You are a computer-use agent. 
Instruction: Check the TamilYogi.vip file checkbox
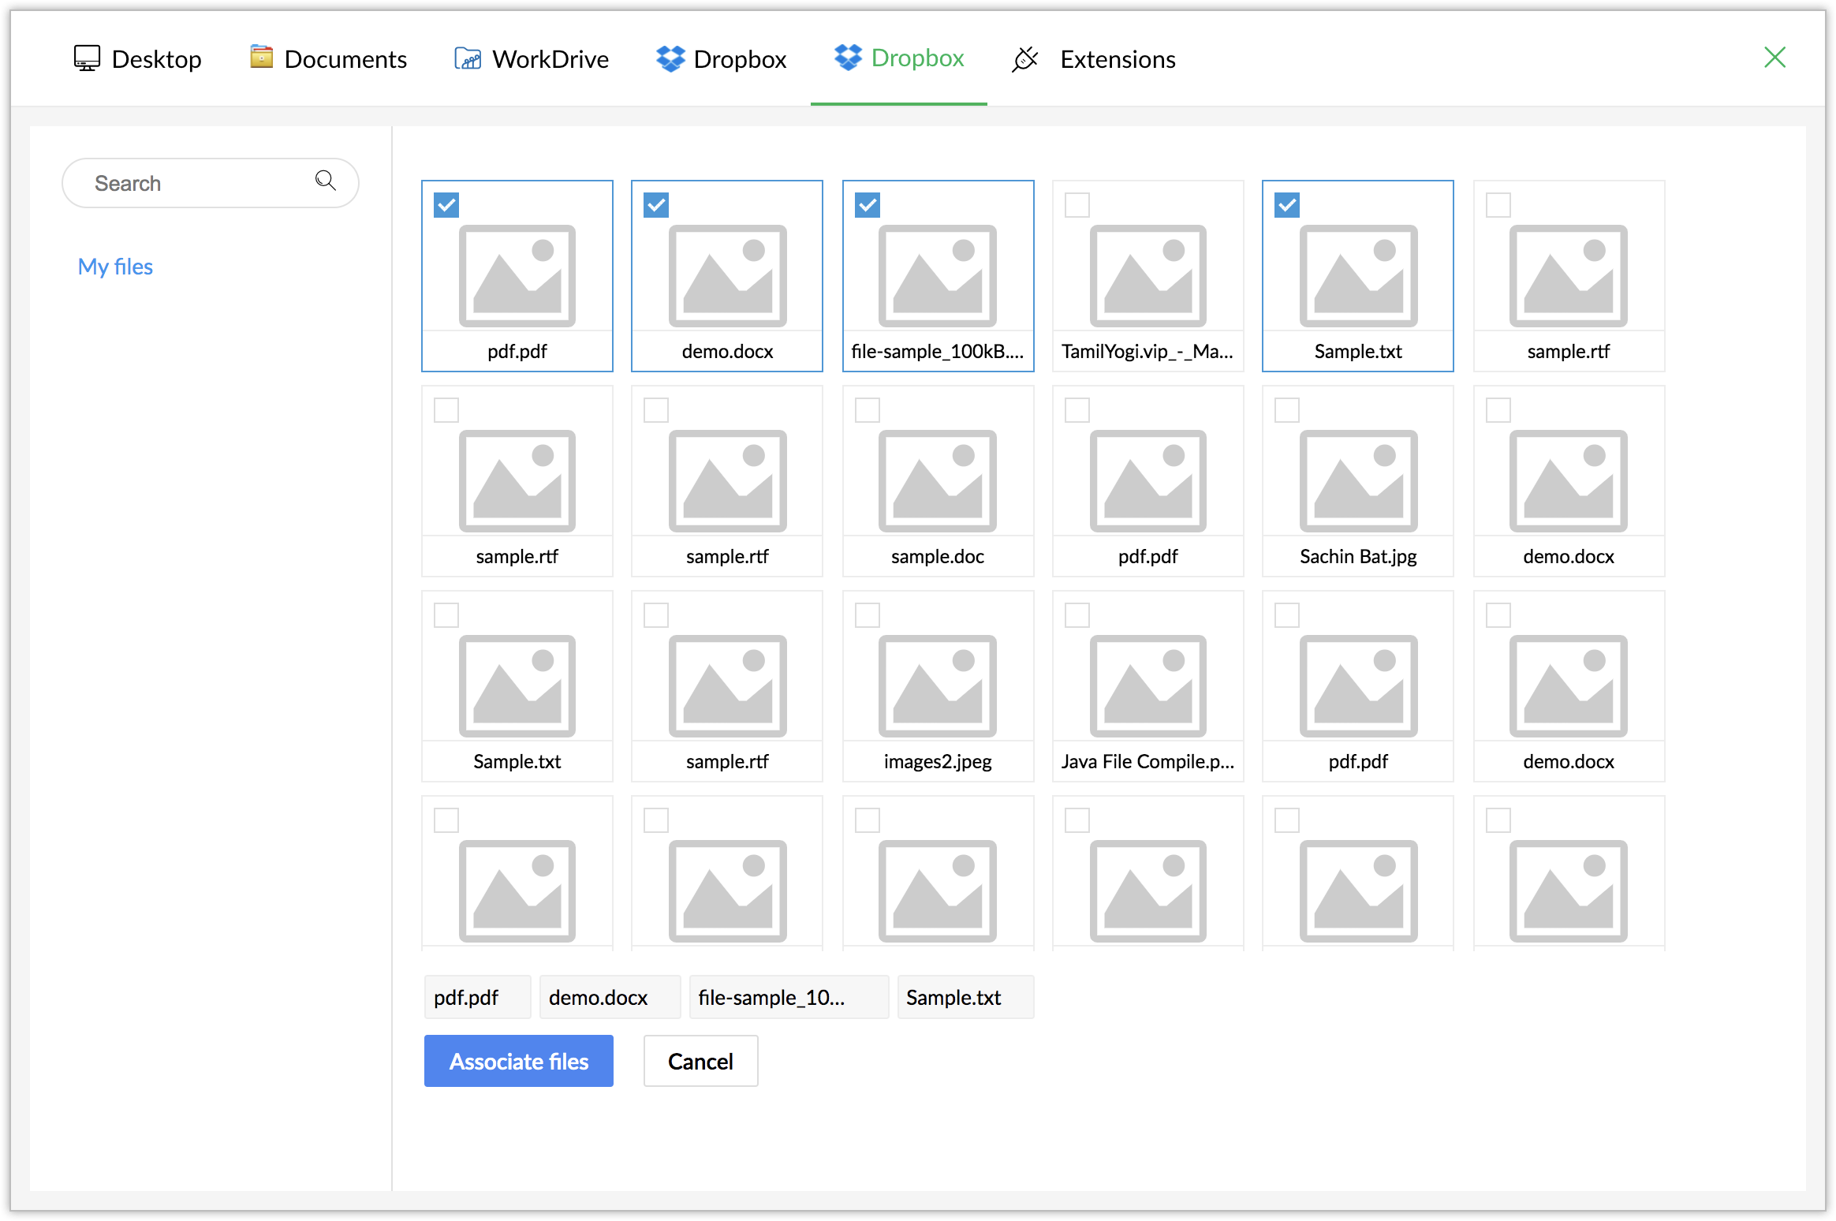click(x=1077, y=205)
